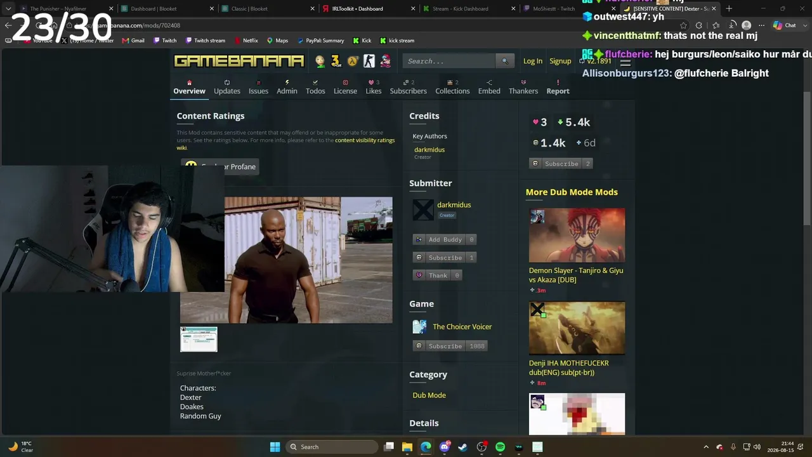Screen dimensions: 812x457
Task: Open the More Dub Mode Mods heading link
Action: 572,192
